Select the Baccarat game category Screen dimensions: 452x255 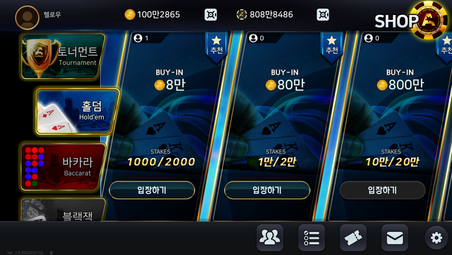click(x=62, y=167)
